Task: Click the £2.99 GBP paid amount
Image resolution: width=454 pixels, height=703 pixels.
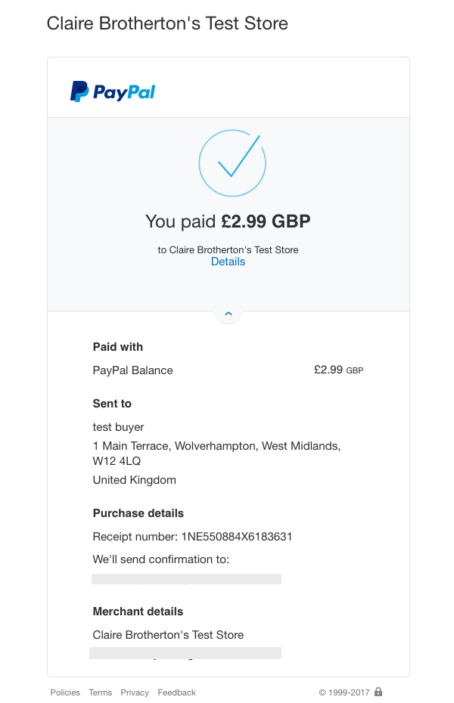Action: pyautogui.click(x=266, y=221)
